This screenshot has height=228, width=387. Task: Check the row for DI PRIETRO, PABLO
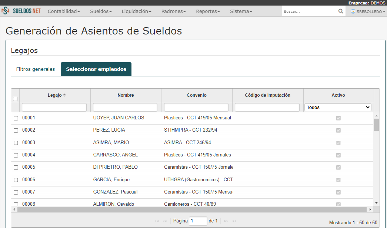pos(16,168)
